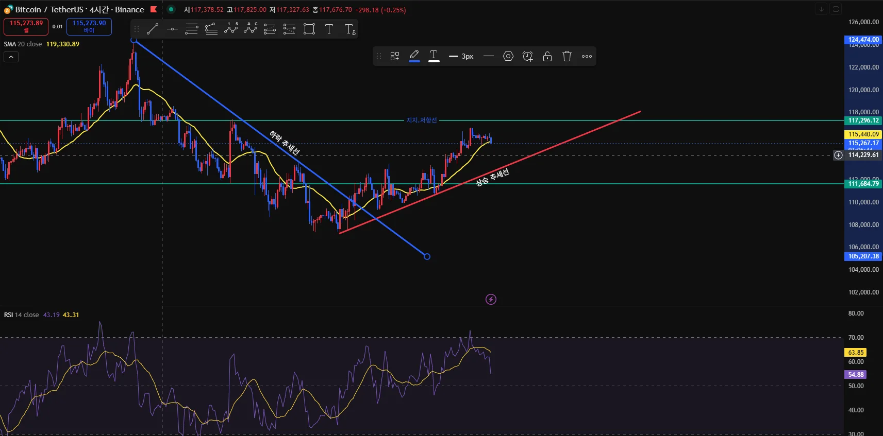Click the 0.01 spread value

57,27
